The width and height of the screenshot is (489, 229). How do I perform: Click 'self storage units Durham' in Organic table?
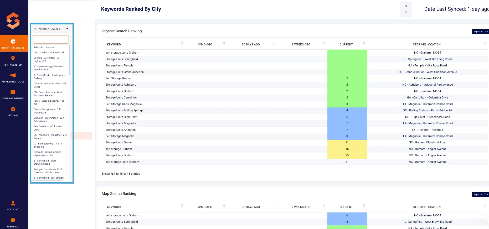point(122,162)
